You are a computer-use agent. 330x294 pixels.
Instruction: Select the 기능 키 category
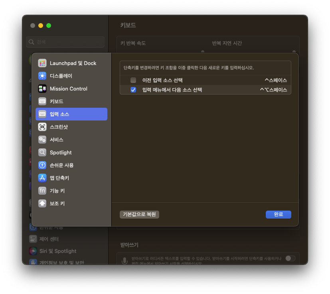[71, 191]
